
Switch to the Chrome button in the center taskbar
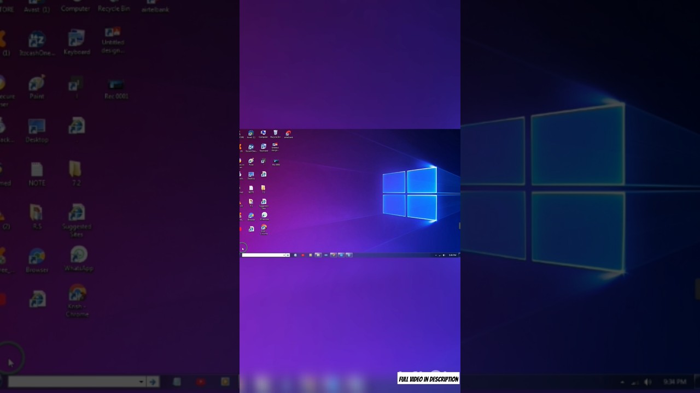tap(334, 255)
